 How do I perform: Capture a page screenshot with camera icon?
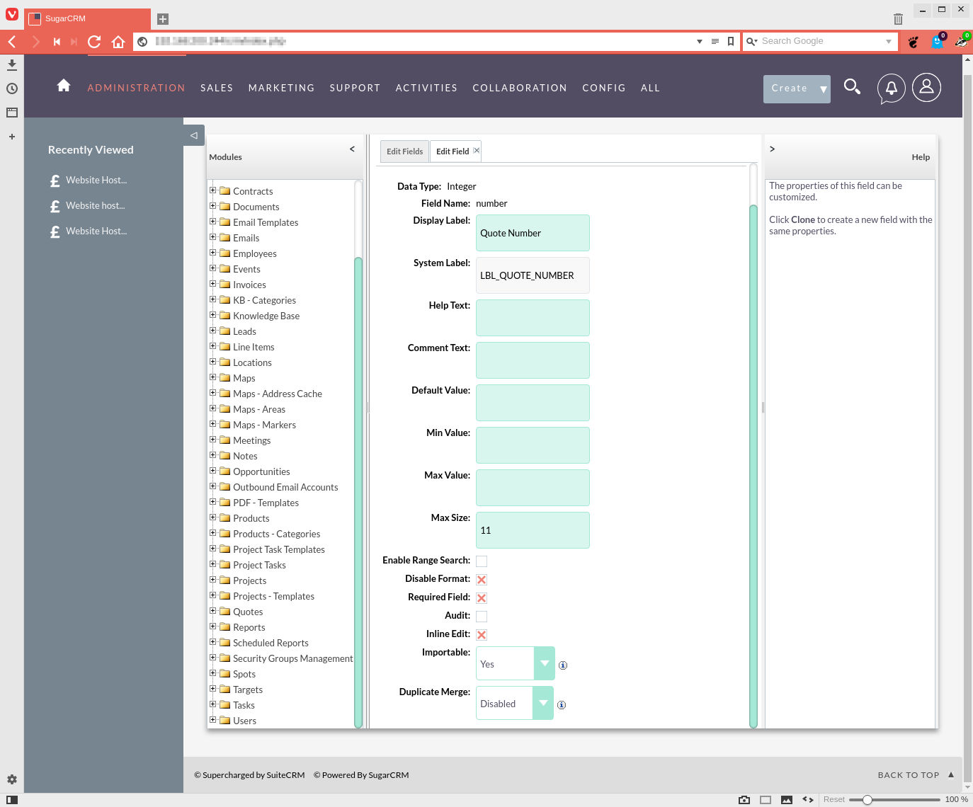pyautogui.click(x=744, y=800)
